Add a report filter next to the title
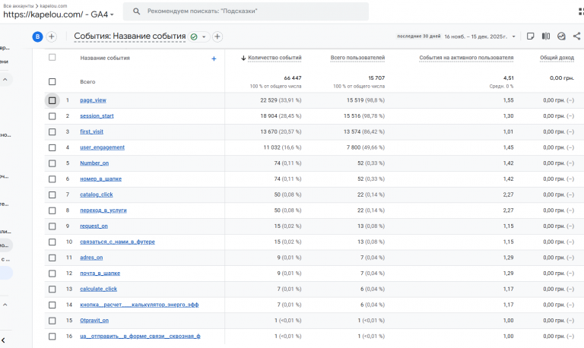 [x=217, y=36]
